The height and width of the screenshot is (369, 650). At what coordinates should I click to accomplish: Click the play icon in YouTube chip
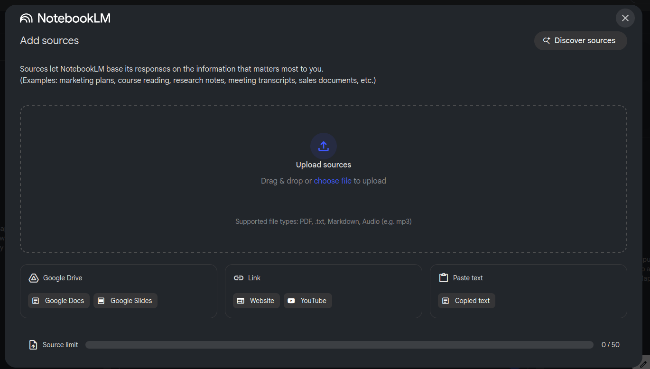click(x=291, y=301)
